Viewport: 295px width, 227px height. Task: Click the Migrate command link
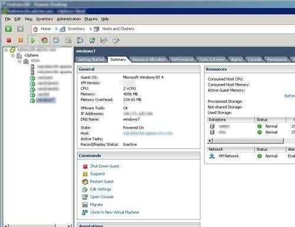coord(96,205)
